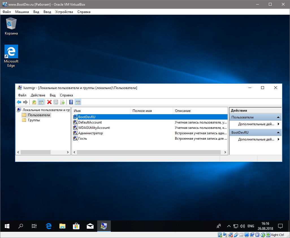Click the VirtualBox audio status icon

tap(225, 235)
